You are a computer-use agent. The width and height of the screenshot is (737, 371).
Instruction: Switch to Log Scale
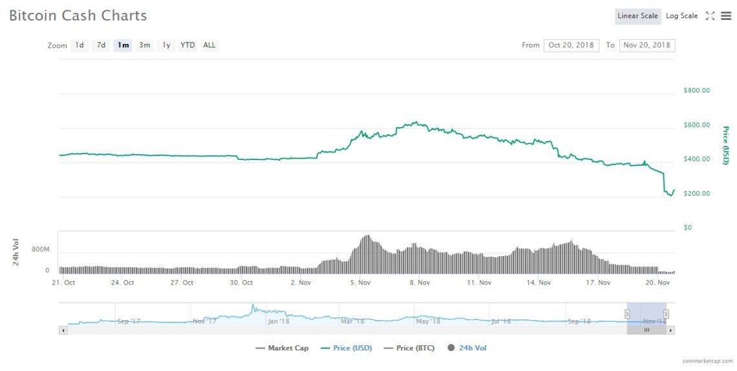tap(681, 16)
